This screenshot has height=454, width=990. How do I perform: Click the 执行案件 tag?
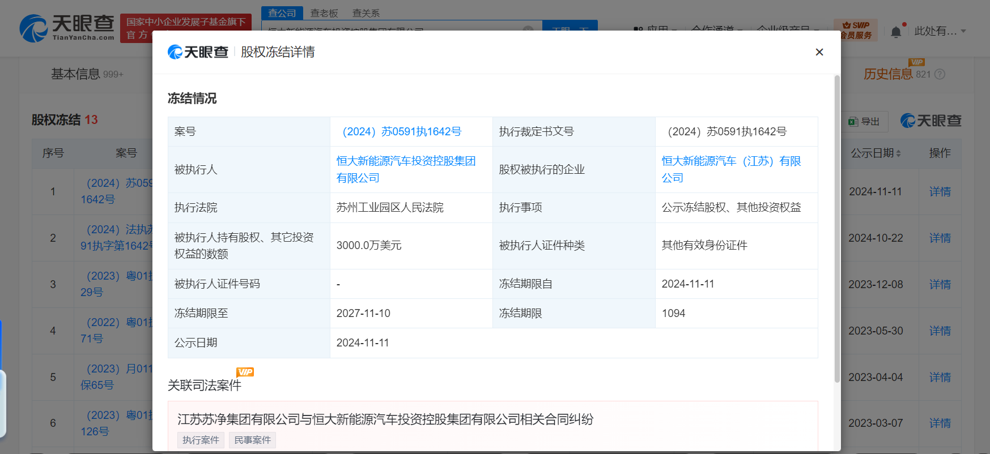201,440
